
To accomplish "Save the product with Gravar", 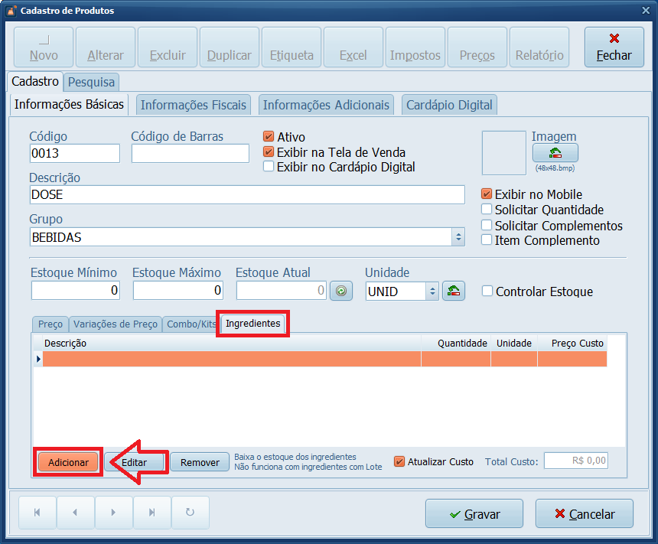I will point(474,514).
